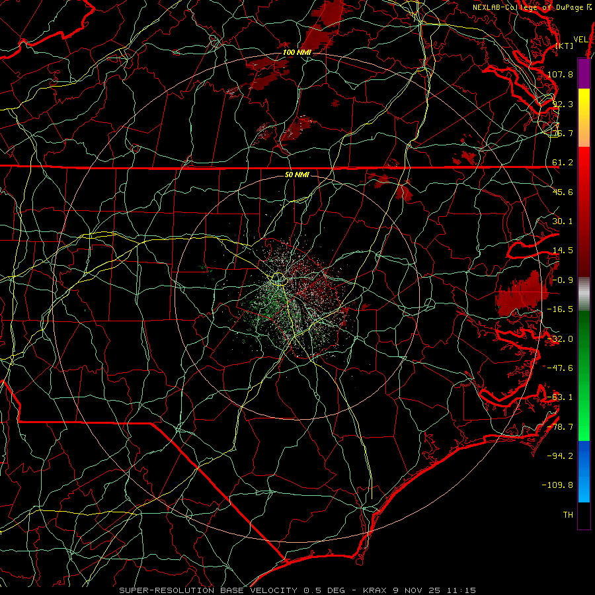The image size is (595, 595).
Task: Select the -78.7 velocity scale value
Action: 560,427
